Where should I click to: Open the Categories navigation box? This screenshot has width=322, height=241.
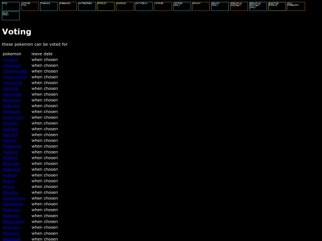click(87, 7)
